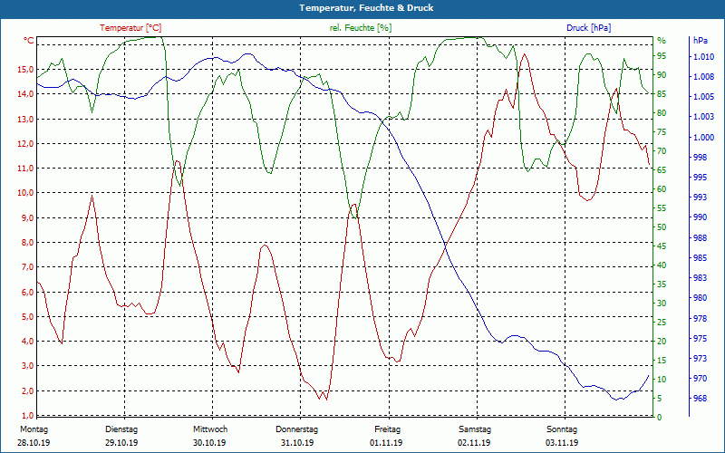Viewport: 725px width, 453px height.
Task: Click the date '28.10.19'
Action: click(x=34, y=443)
